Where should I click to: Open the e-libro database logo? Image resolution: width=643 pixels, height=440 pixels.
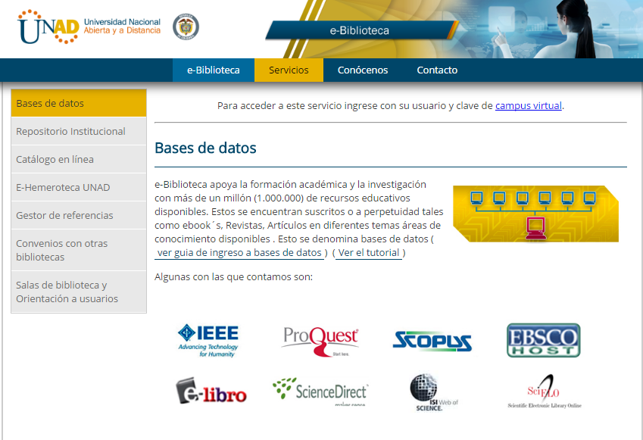click(x=211, y=391)
